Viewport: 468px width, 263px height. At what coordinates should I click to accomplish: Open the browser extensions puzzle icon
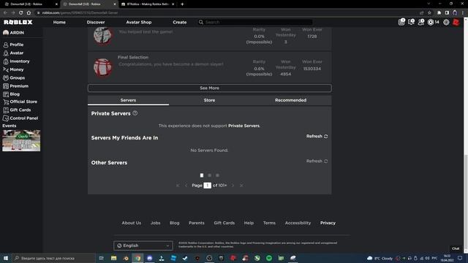[439, 13]
